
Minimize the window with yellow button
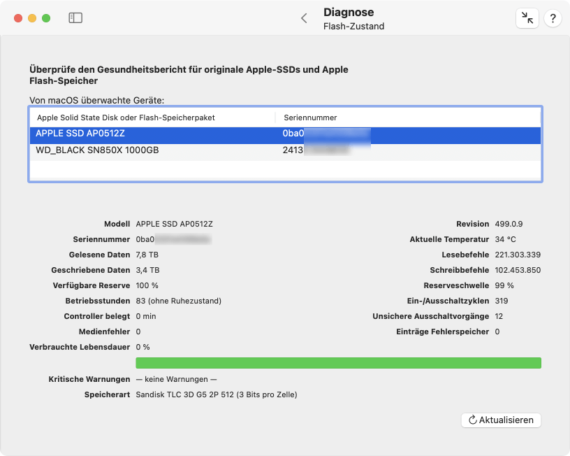32,17
